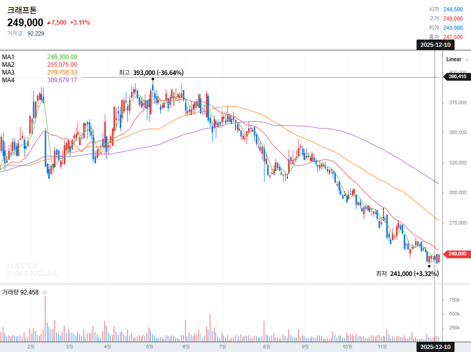
Task: Click the MA4 moving average label
Action: point(8,80)
